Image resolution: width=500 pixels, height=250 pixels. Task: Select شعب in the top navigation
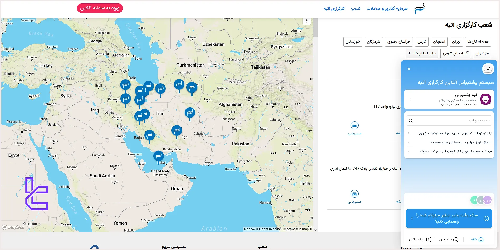click(356, 8)
